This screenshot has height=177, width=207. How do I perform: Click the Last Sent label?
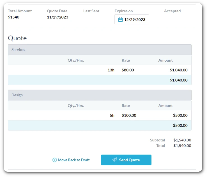(91, 11)
